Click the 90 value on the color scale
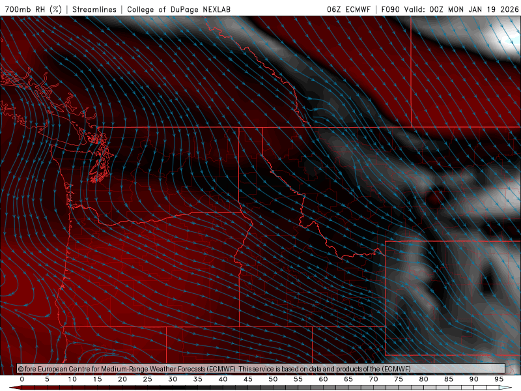 click(473, 379)
